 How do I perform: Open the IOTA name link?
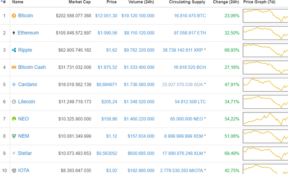24,170
